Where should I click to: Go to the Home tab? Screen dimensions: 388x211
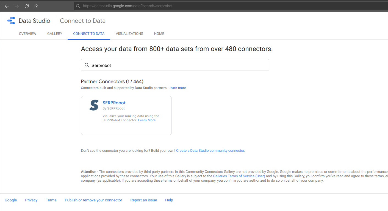(x=159, y=33)
